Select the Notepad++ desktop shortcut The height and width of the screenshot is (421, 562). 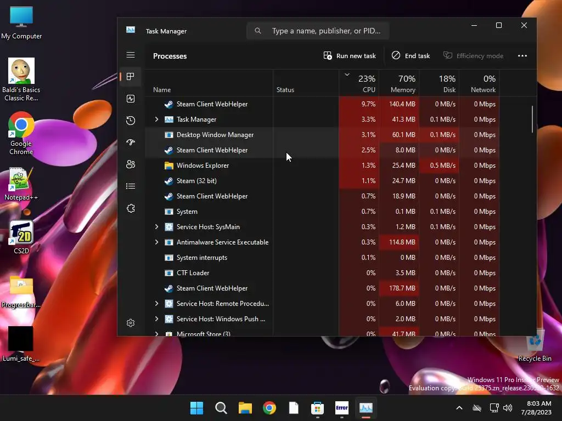21,183
